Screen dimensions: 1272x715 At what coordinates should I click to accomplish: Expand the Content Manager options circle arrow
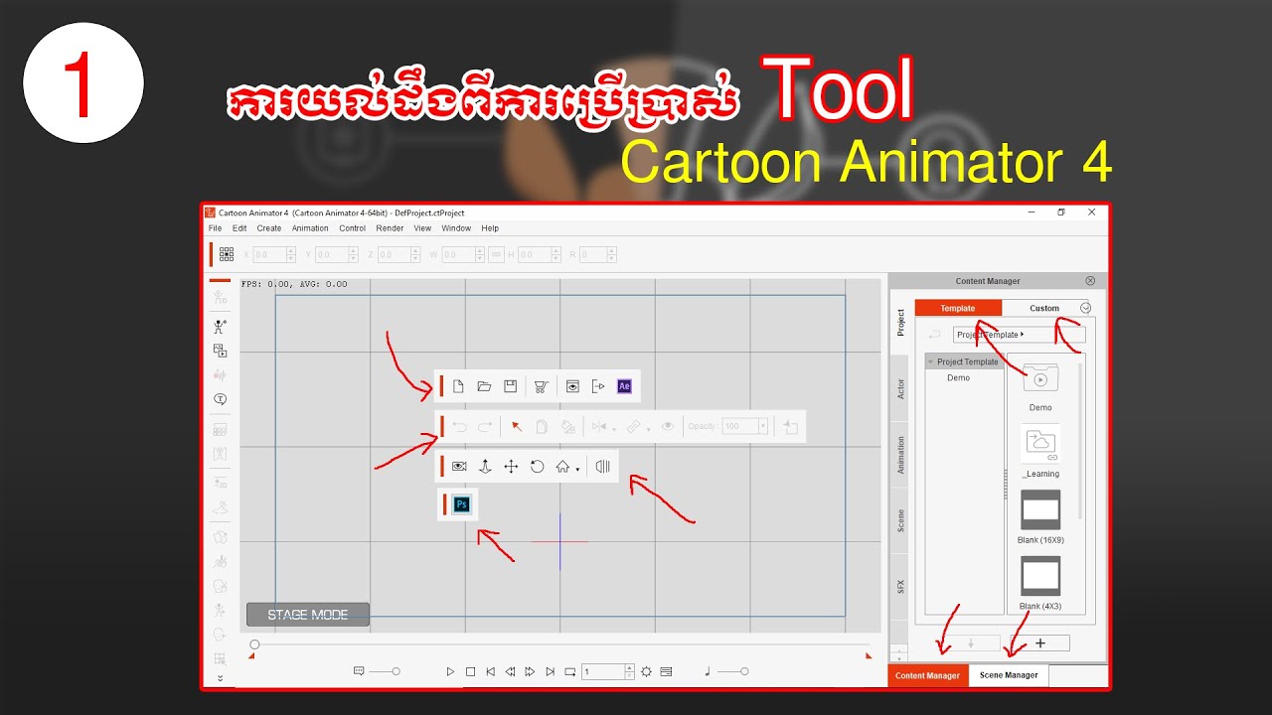(1085, 308)
